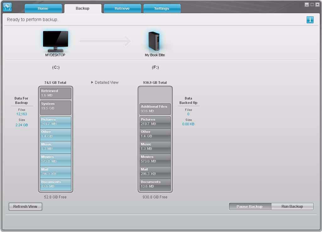Click Movies category on the C: drive gauge
This screenshot has height=232, width=322.
55,160
